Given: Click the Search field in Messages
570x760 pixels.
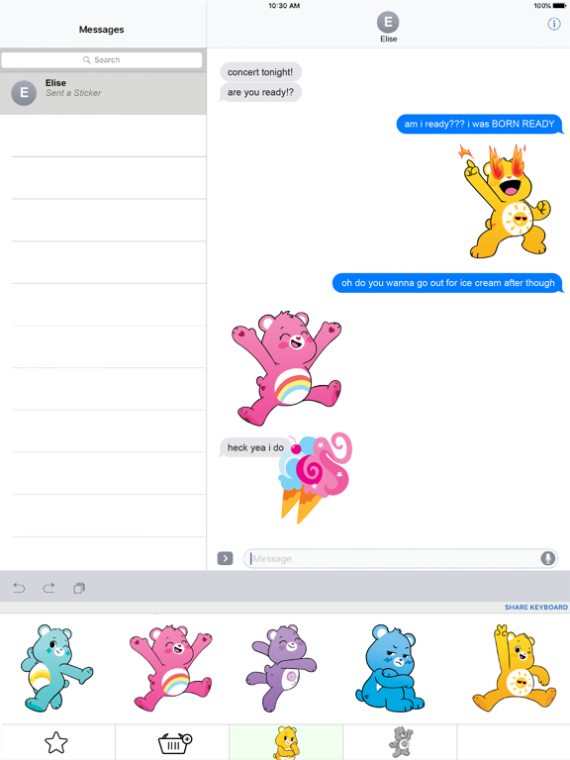Looking at the screenshot, I should (102, 59).
